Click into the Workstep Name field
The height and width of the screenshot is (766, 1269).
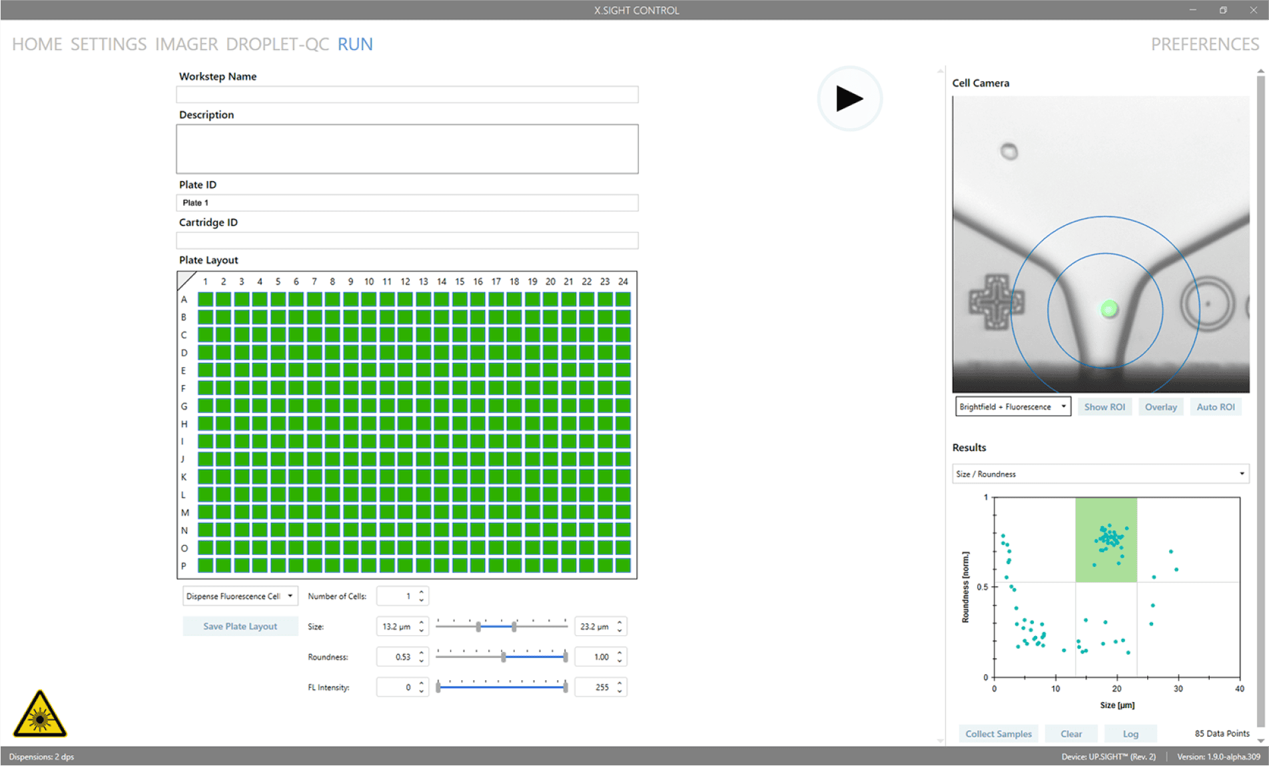point(407,95)
